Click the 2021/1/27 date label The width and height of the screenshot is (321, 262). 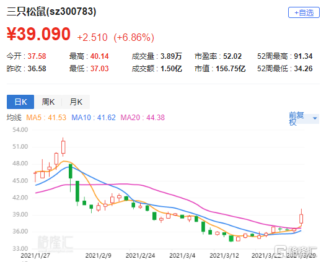(x=35, y=255)
